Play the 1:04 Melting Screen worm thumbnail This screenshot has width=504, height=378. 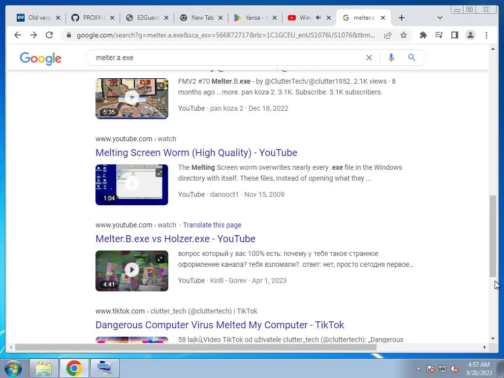coord(132,185)
